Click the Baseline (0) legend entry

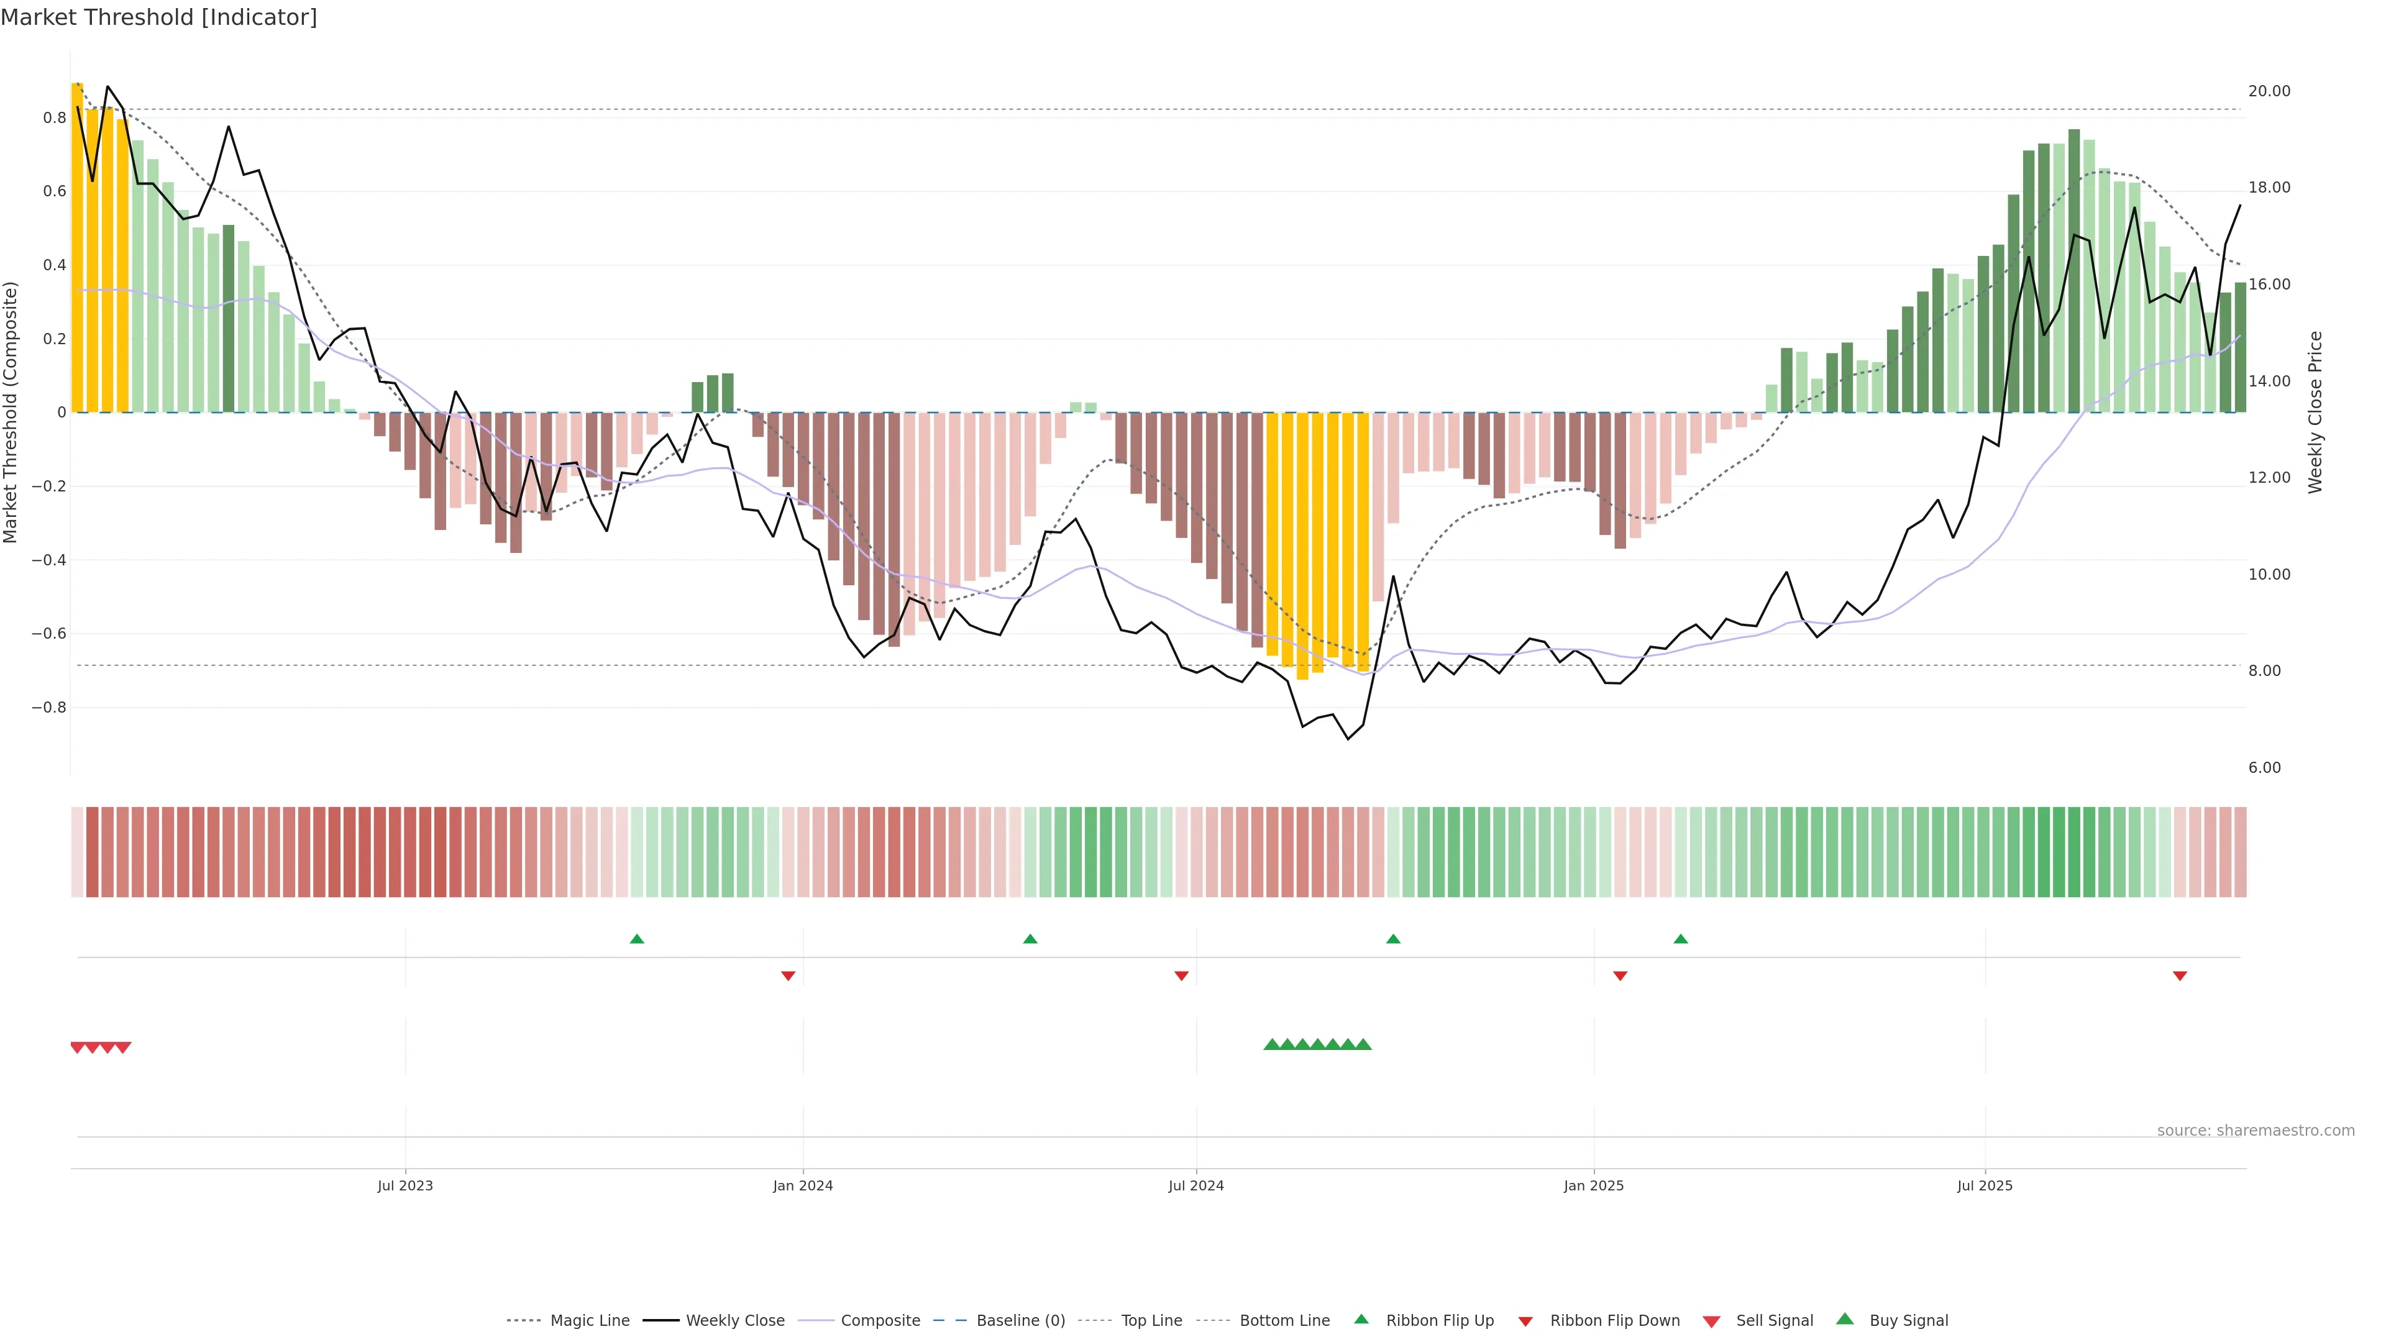coord(1020,1321)
